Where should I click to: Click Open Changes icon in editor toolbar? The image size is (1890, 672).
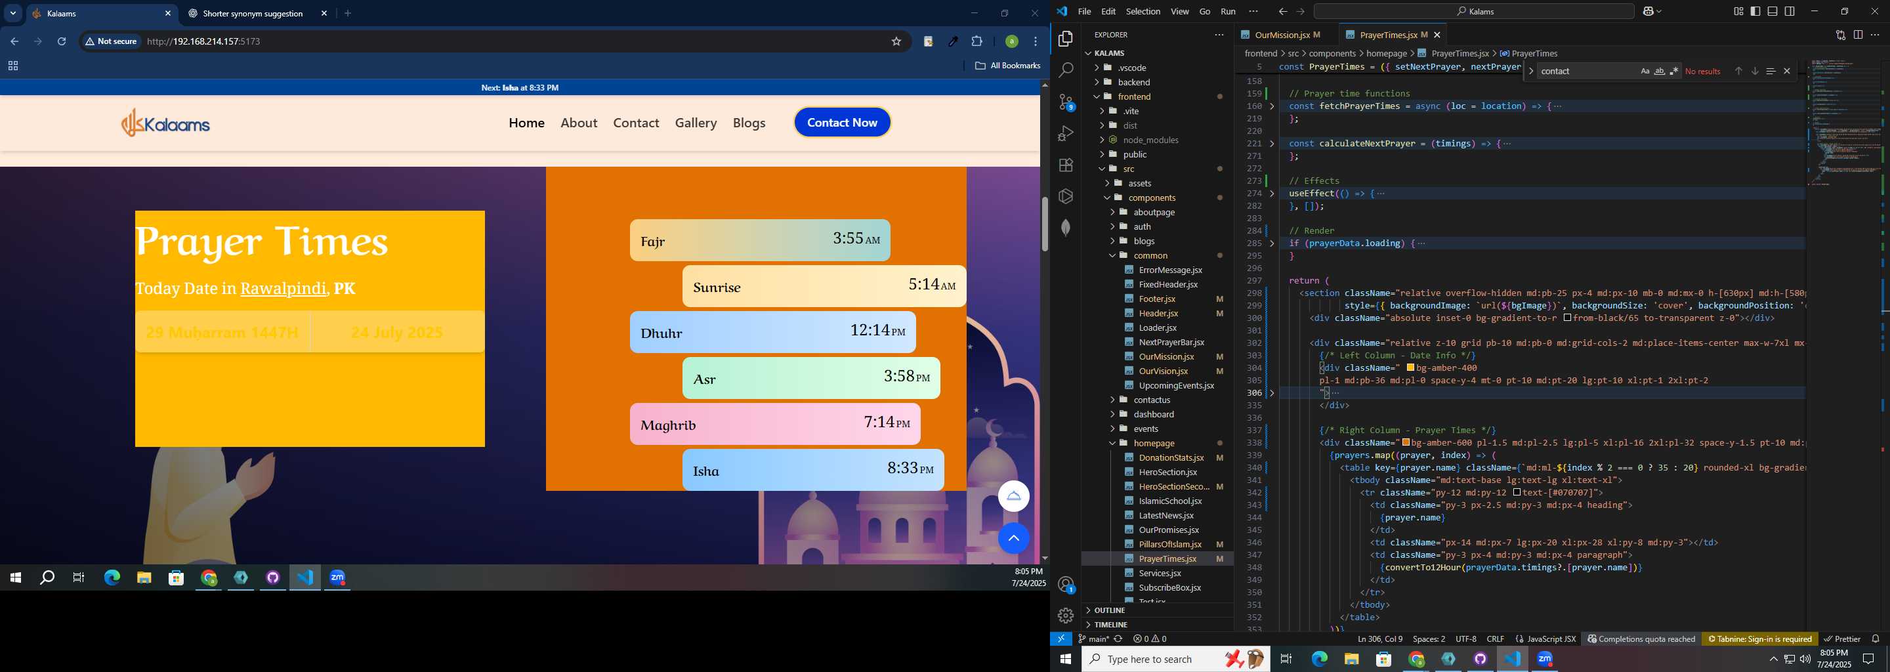coord(1840,35)
